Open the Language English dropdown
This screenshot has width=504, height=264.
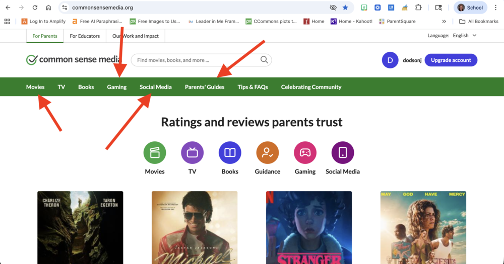(x=465, y=36)
